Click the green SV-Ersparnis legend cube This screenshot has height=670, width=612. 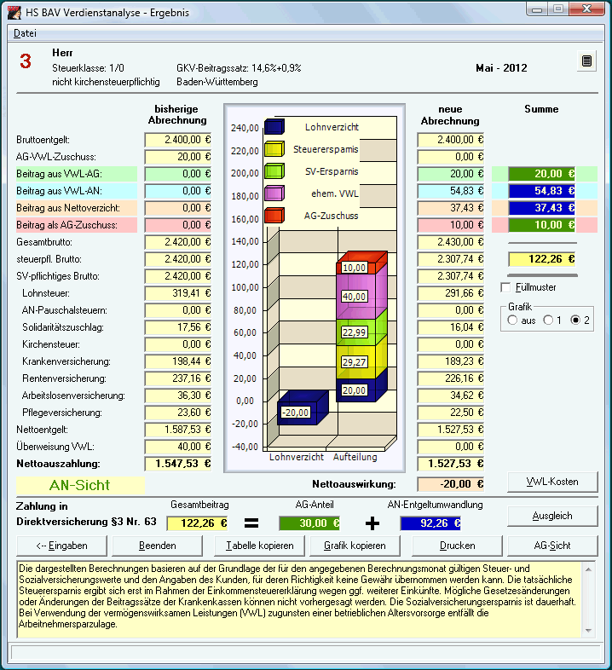[x=274, y=172]
